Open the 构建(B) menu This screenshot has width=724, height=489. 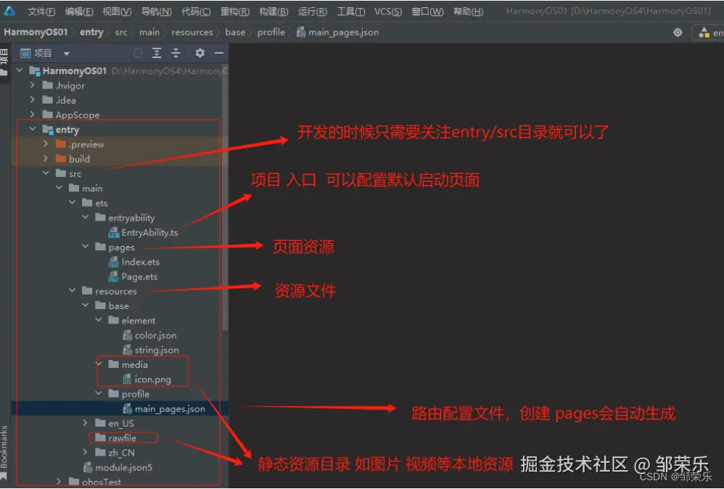coord(273,11)
